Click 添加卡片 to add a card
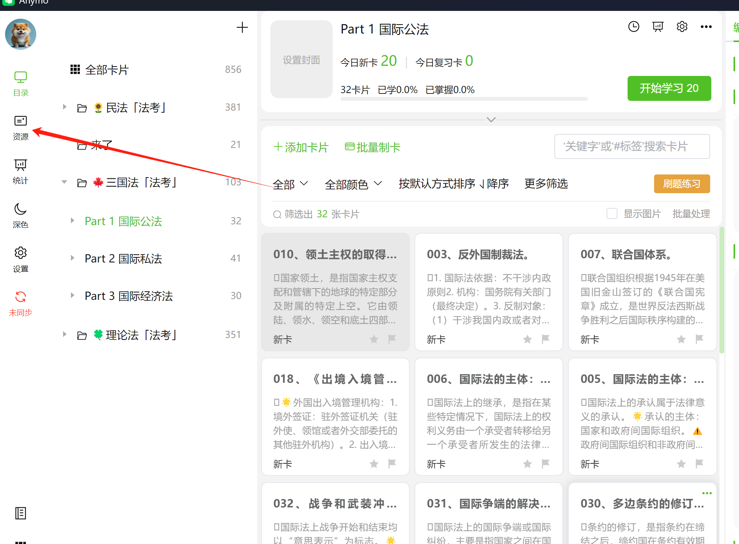Image resolution: width=739 pixels, height=544 pixels. pyautogui.click(x=301, y=147)
